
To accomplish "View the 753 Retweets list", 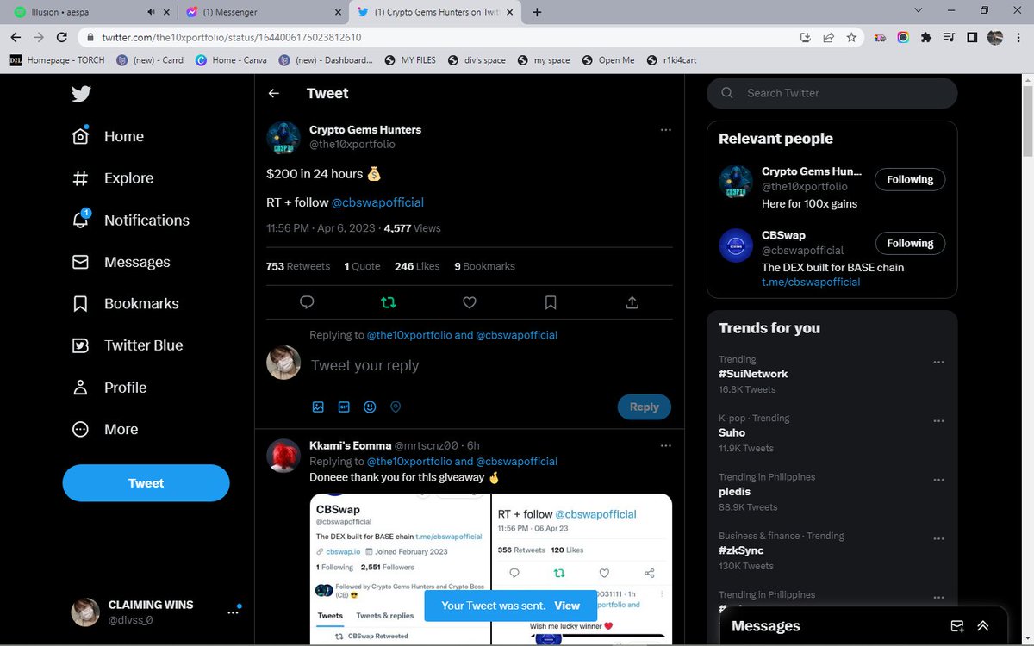I will pyautogui.click(x=298, y=266).
